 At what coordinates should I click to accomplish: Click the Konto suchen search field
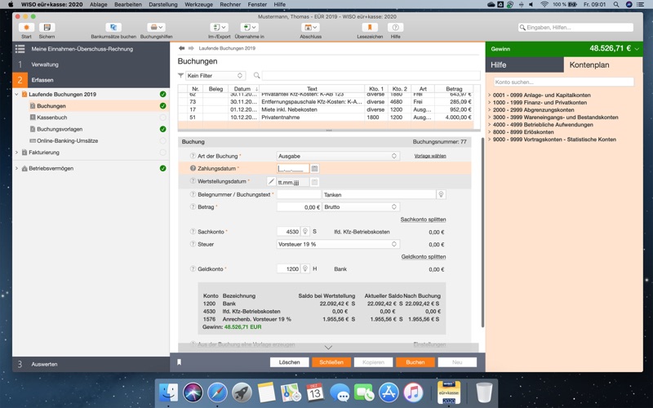pyautogui.click(x=564, y=82)
